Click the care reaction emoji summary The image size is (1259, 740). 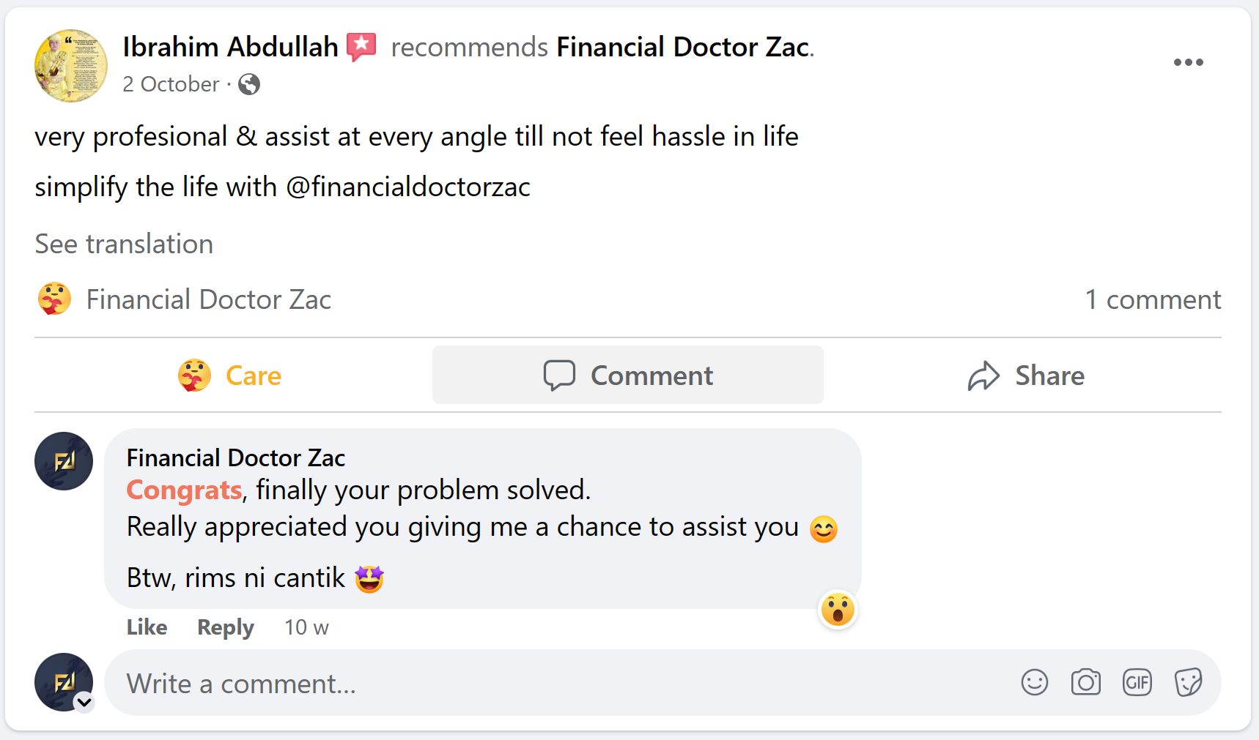55,299
